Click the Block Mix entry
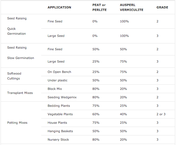The image size is (176, 145). [x=55, y=89]
